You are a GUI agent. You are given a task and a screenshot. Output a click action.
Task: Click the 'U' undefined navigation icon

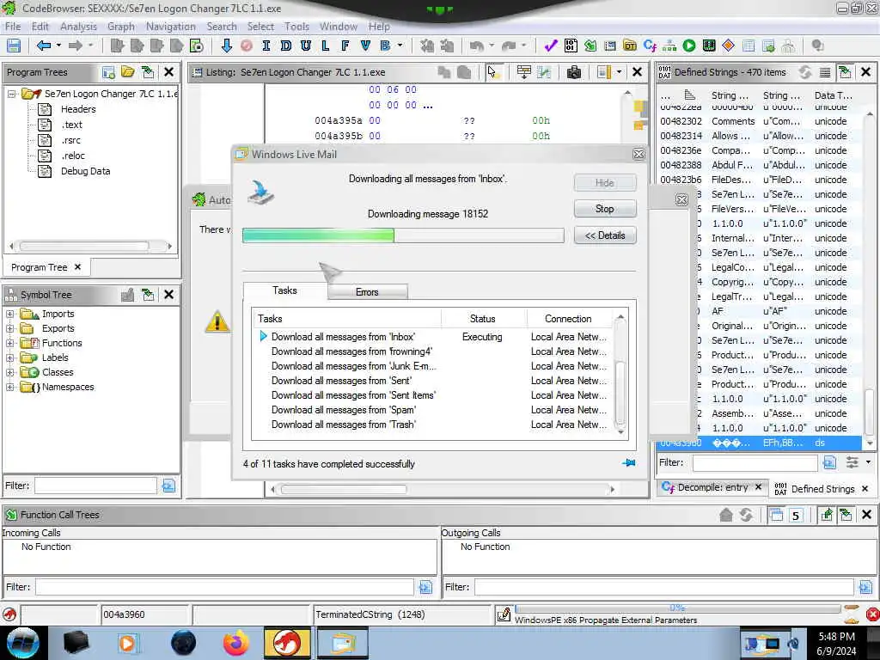pyautogui.click(x=306, y=46)
